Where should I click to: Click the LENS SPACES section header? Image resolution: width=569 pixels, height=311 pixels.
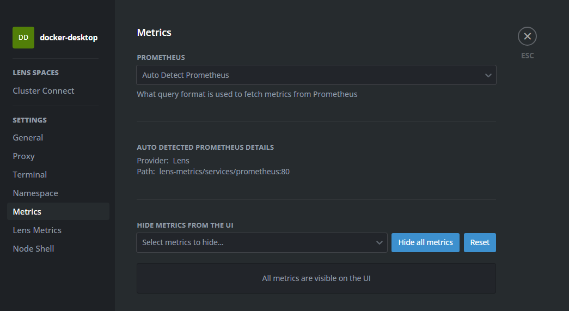click(35, 72)
